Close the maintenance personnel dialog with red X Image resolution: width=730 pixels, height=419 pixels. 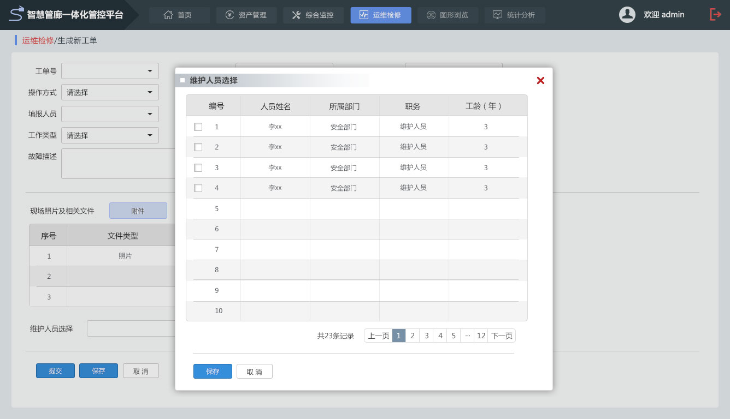[x=540, y=81]
